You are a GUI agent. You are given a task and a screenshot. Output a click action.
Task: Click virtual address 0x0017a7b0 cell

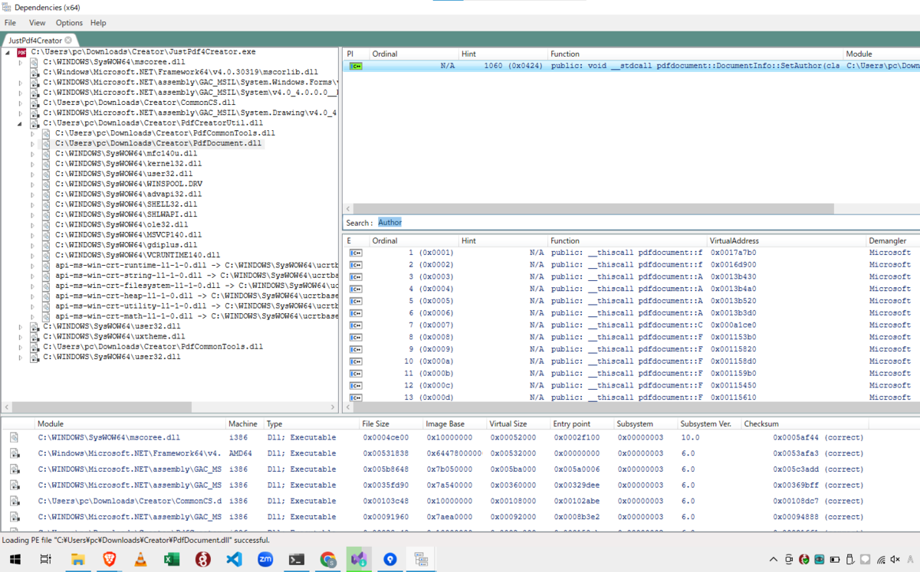click(733, 253)
